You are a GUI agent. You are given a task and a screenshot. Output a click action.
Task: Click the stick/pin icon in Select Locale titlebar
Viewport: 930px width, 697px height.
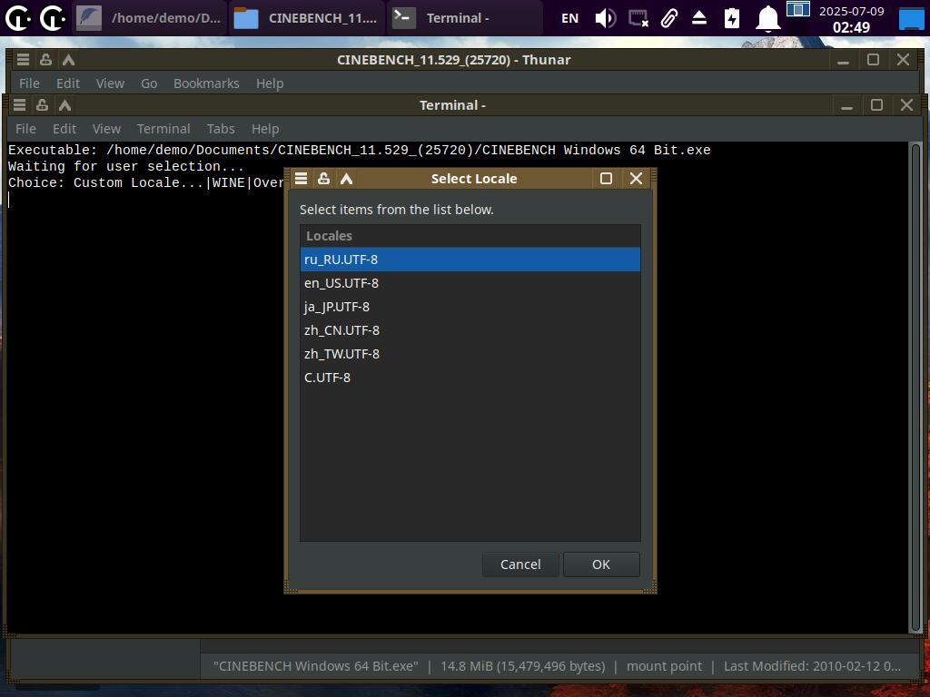(x=324, y=179)
